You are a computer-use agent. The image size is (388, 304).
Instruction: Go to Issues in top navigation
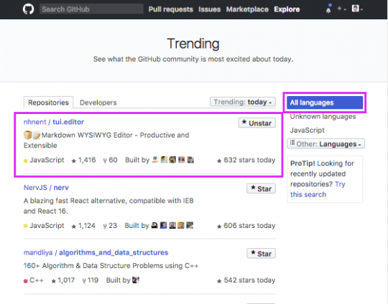(209, 9)
